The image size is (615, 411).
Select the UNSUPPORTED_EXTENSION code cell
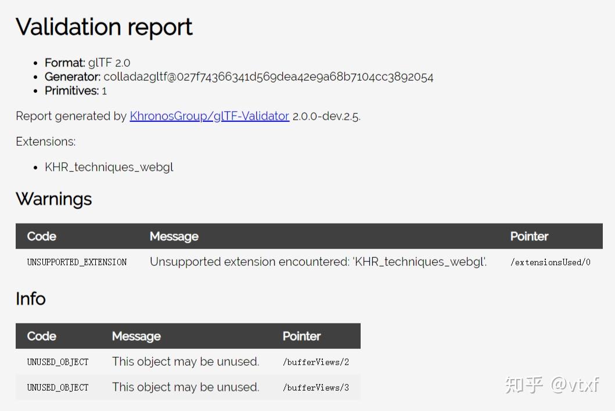pyautogui.click(x=77, y=262)
